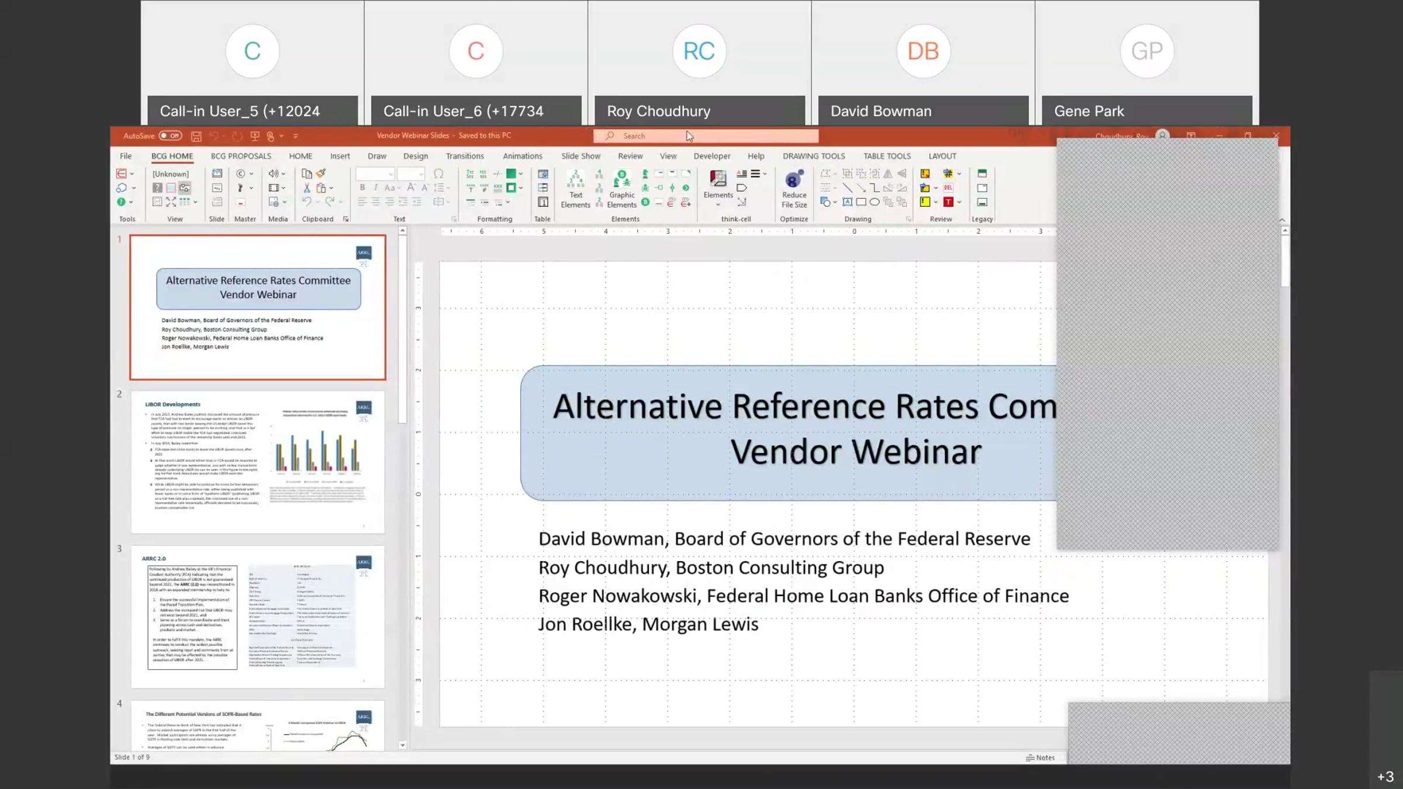This screenshot has height=789, width=1403.
Task: Select the arrow line tool in Drawing
Action: 861,188
